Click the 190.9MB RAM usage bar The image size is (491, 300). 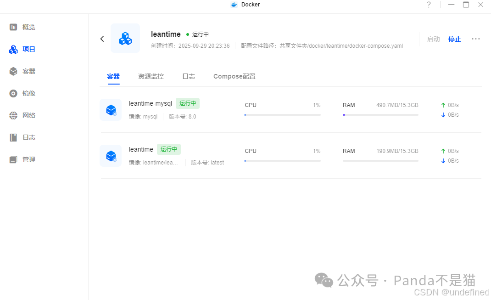[380, 161]
